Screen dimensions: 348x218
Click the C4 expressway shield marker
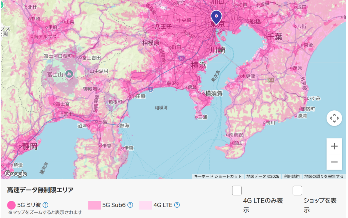[x=271, y=80]
